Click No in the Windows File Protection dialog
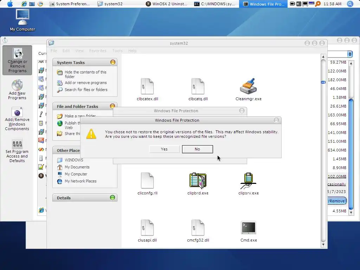The image size is (360, 270). (198, 149)
